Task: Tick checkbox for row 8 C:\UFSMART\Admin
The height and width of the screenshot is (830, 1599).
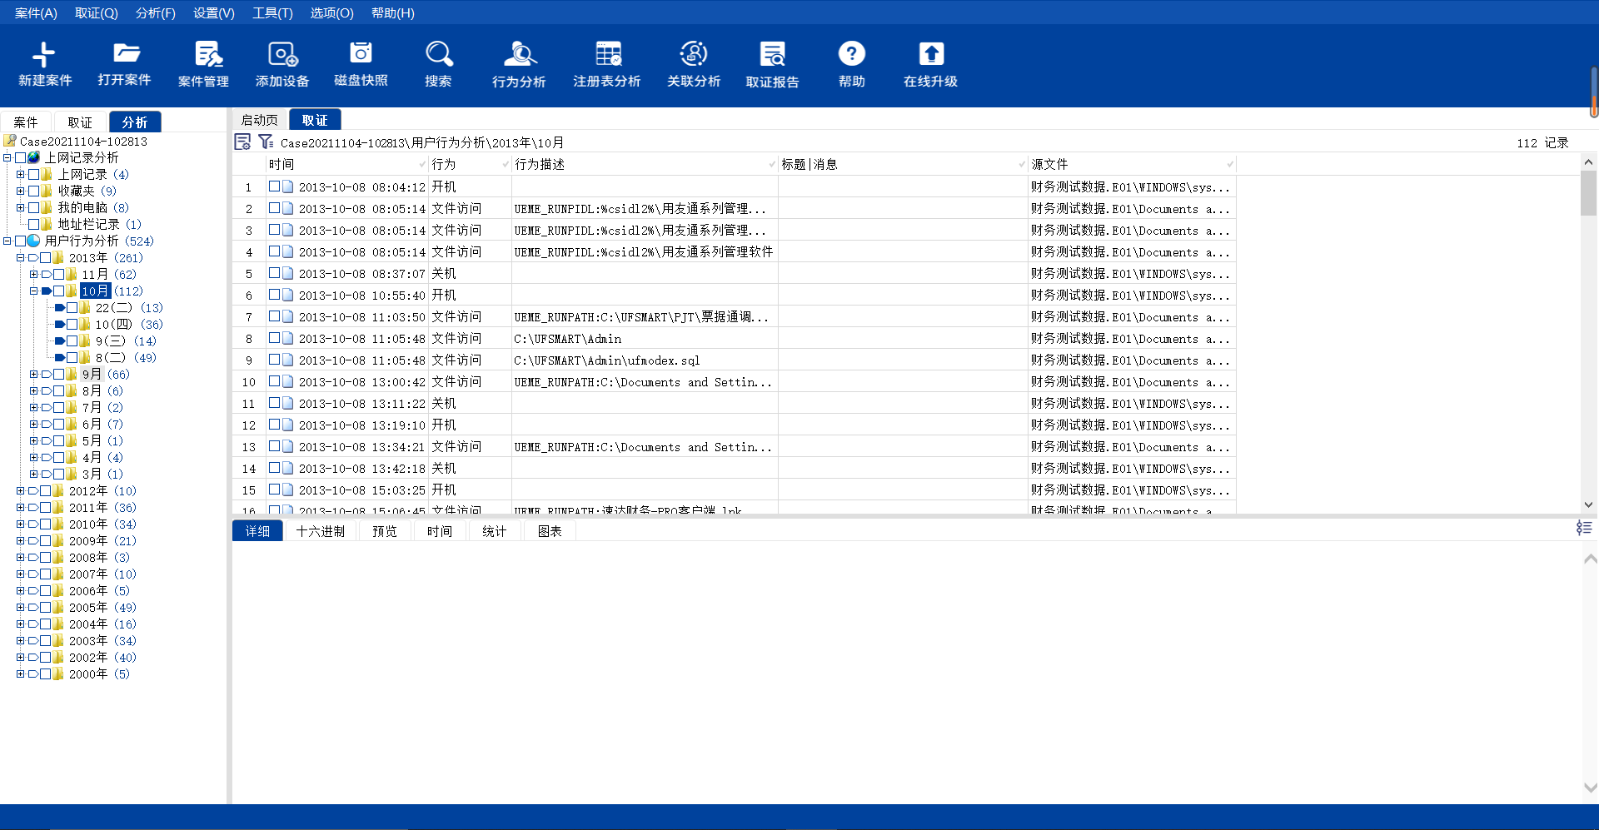Action: [274, 338]
